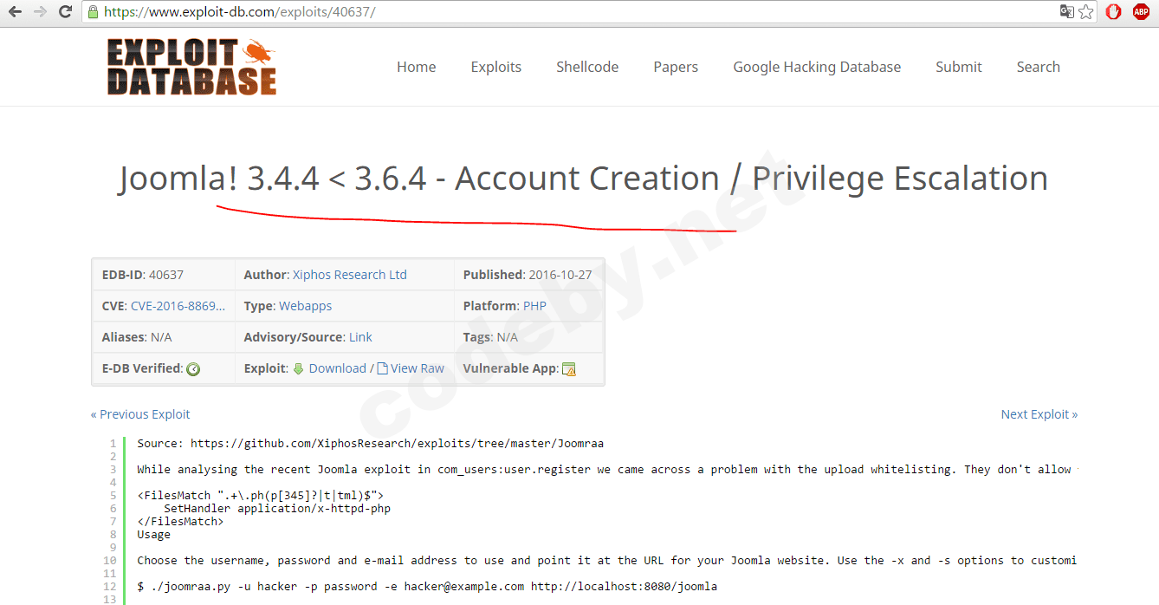This screenshot has height=605, width=1159.
Task: Click the SetHandler application/x-httpd-php line
Action: pyautogui.click(x=277, y=508)
